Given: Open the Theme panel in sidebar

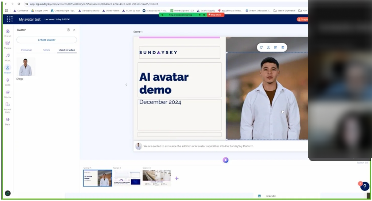Looking at the screenshot, I should click(x=8, y=45).
